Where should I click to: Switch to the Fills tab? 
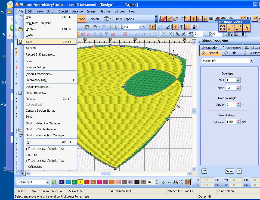pos(231,53)
